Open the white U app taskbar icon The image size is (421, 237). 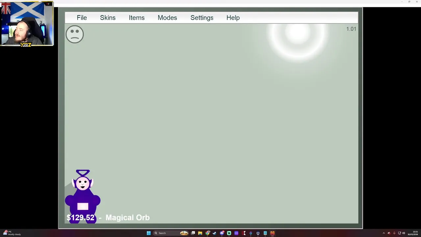(258, 233)
